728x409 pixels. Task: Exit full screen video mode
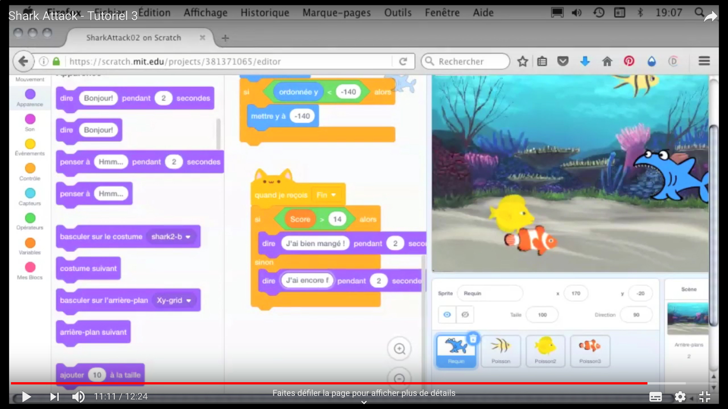pos(705,397)
